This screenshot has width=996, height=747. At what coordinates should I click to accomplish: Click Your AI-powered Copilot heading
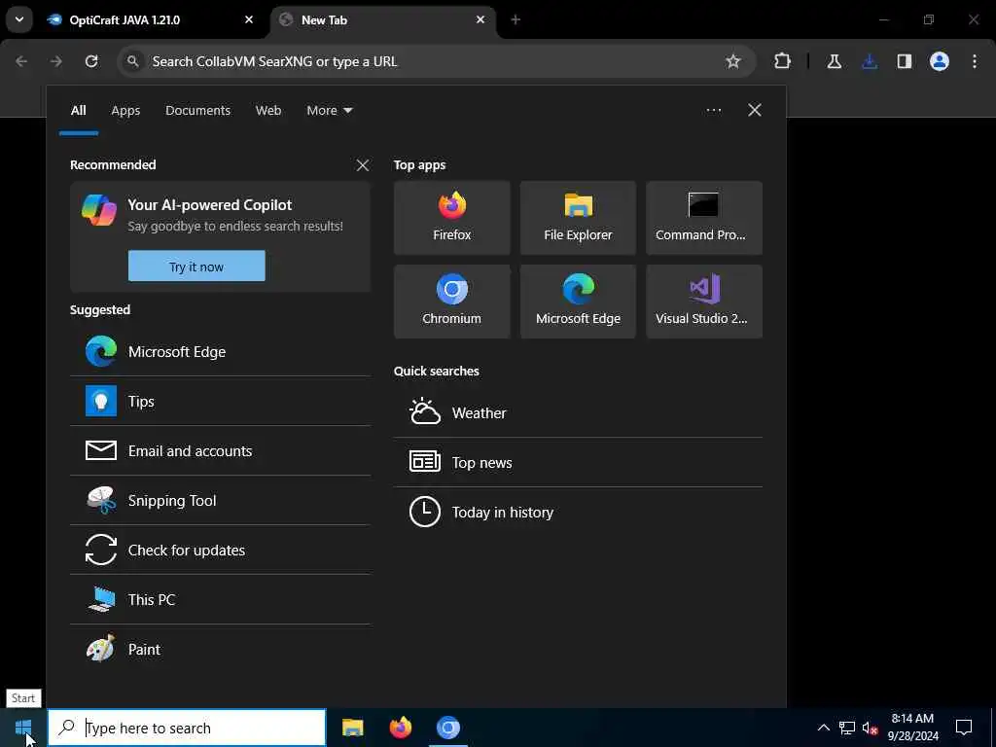tap(210, 204)
